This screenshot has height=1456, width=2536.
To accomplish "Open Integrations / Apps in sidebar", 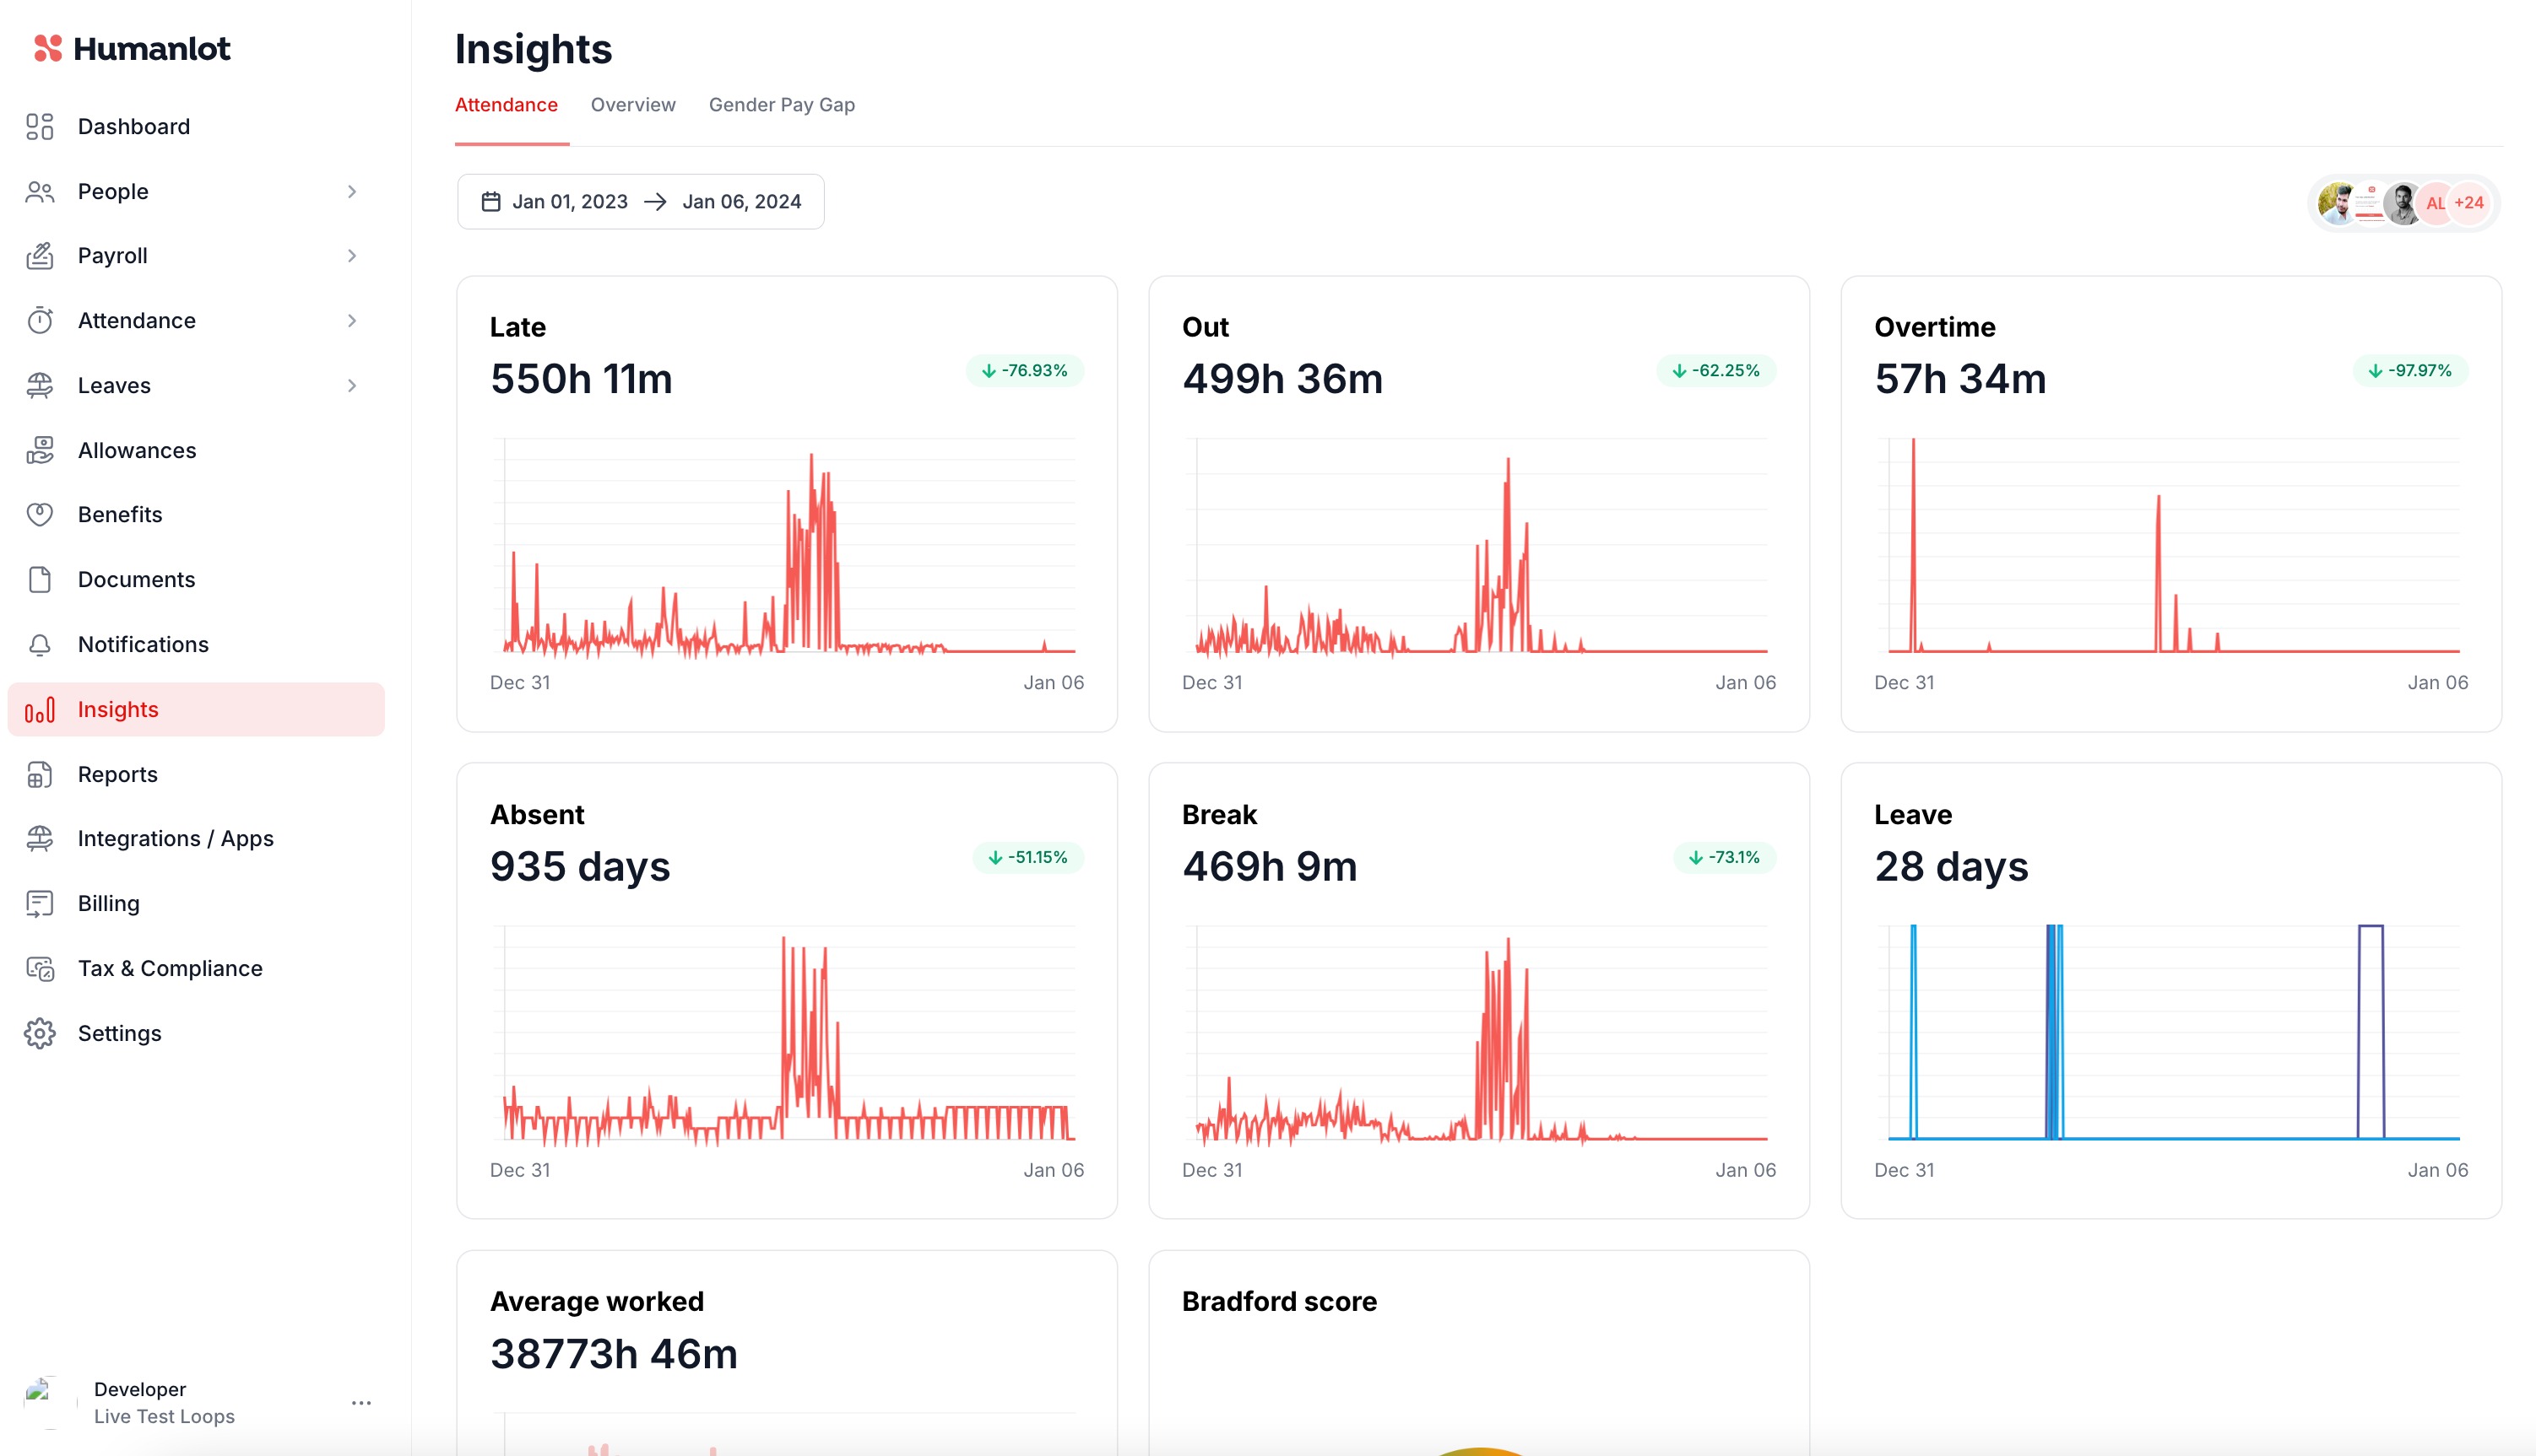I will [x=175, y=839].
